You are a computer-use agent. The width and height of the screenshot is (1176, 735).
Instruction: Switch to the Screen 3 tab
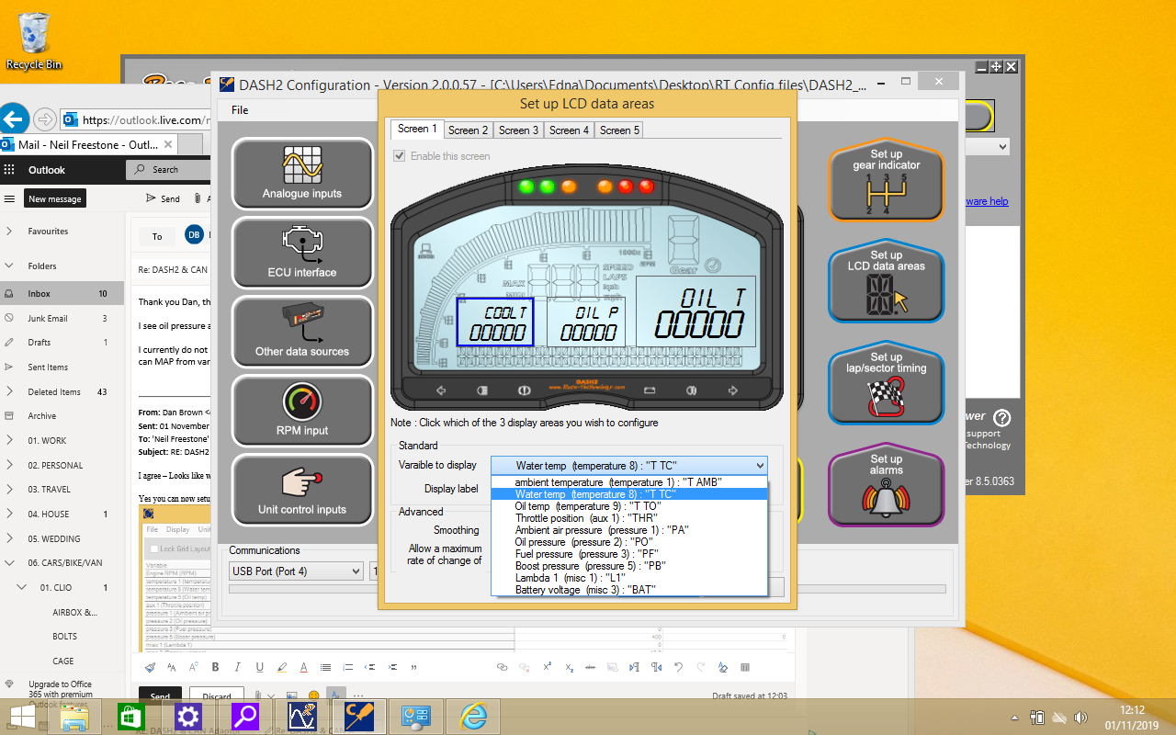tap(518, 130)
